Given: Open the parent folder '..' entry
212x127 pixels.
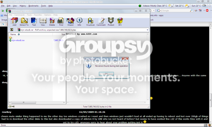Looking at the screenshot, I should tap(11, 38).
